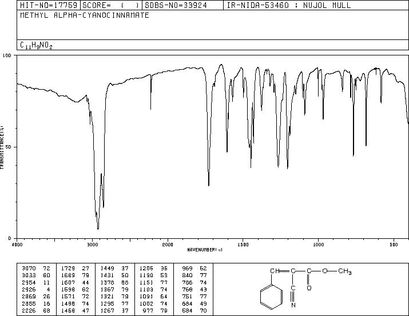Click the IR-NIDA-53460 NUJOL MULL label
409x316 pixels.
tap(289, 5)
